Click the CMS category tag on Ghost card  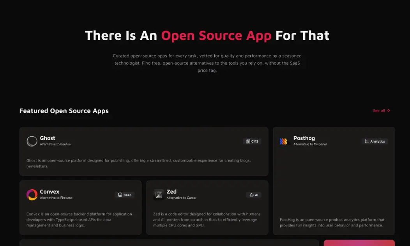252,141
